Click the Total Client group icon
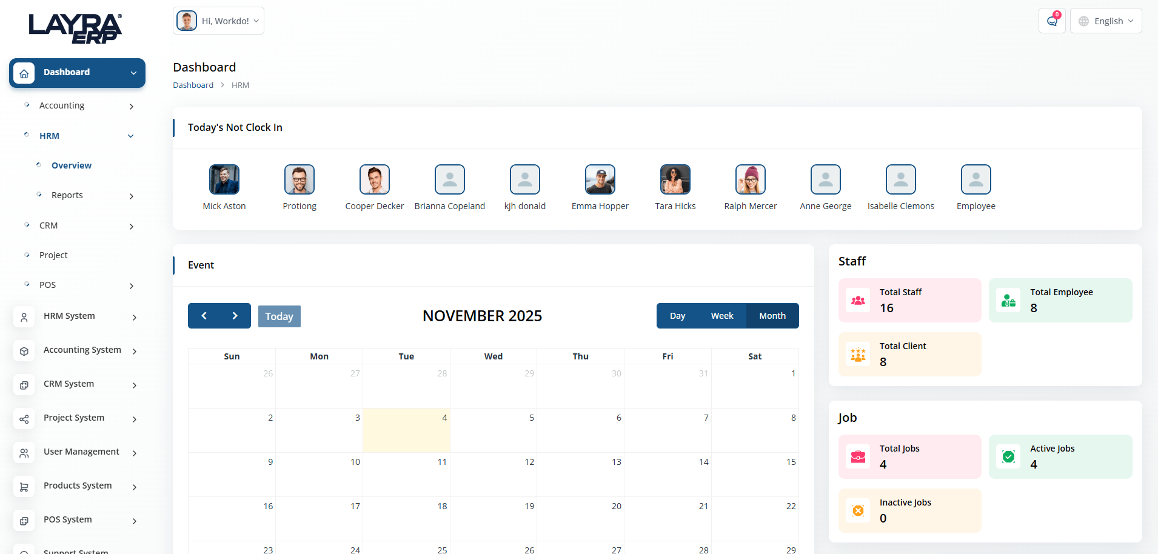This screenshot has height=554, width=1158. point(858,354)
